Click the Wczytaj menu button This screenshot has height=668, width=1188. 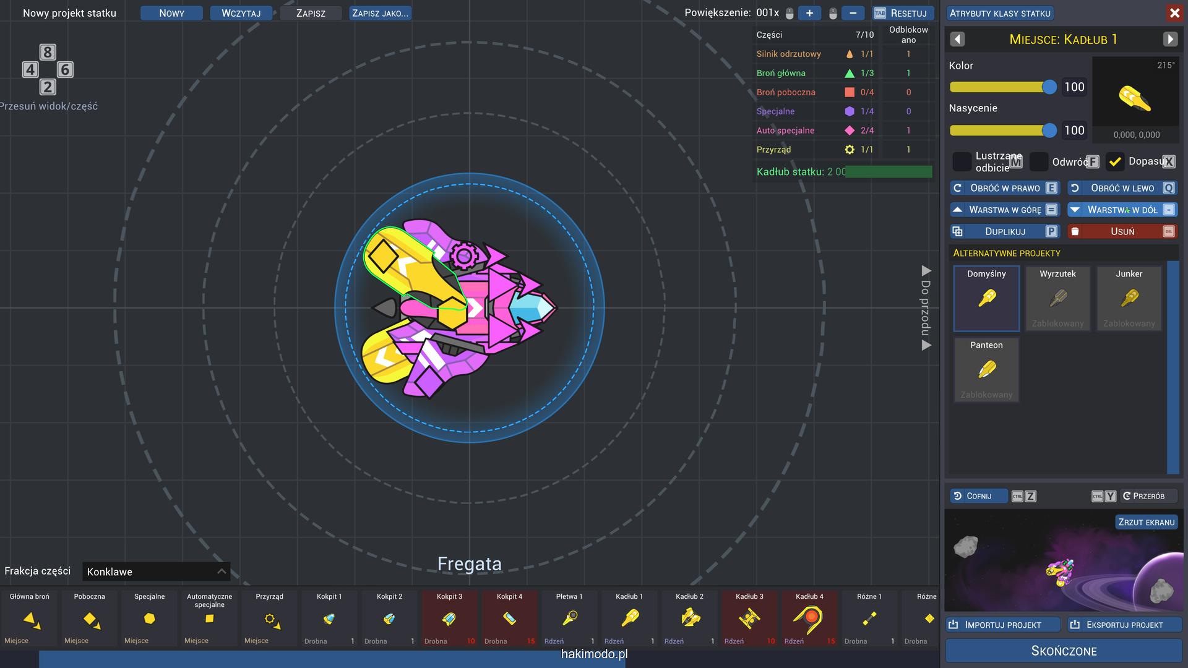point(241,13)
